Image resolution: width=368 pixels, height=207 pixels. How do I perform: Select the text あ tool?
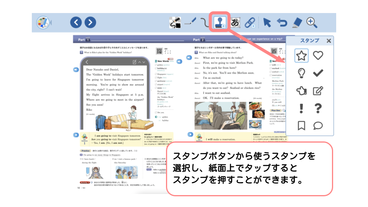[235, 23]
